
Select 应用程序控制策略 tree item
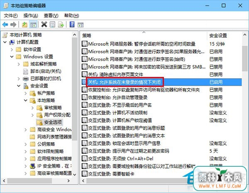54,158
